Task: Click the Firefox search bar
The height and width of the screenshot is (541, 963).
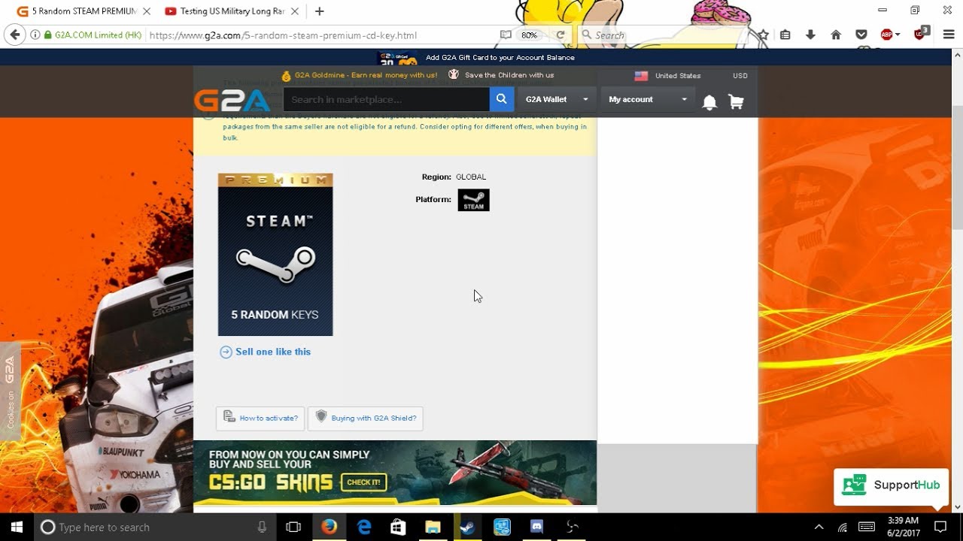Action: [x=666, y=35]
